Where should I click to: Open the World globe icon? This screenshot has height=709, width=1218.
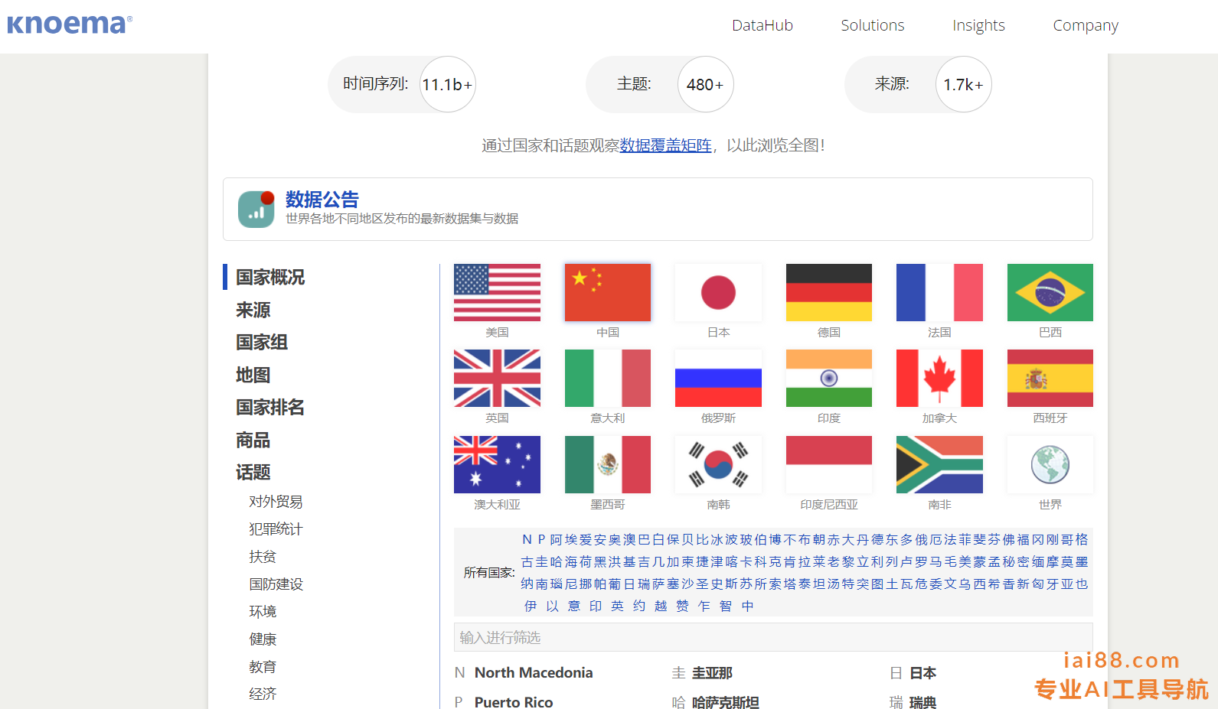(1050, 464)
